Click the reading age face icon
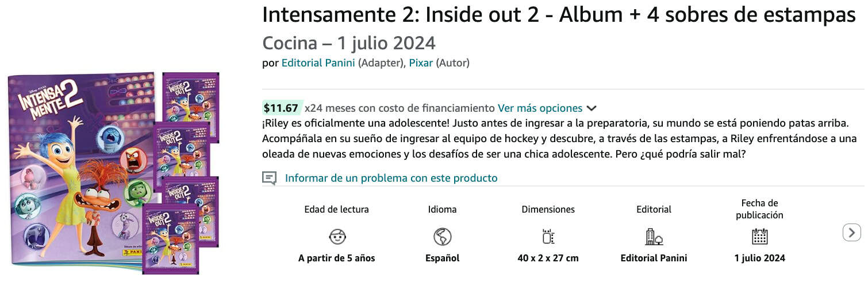This screenshot has width=868, height=290. pyautogui.click(x=337, y=236)
